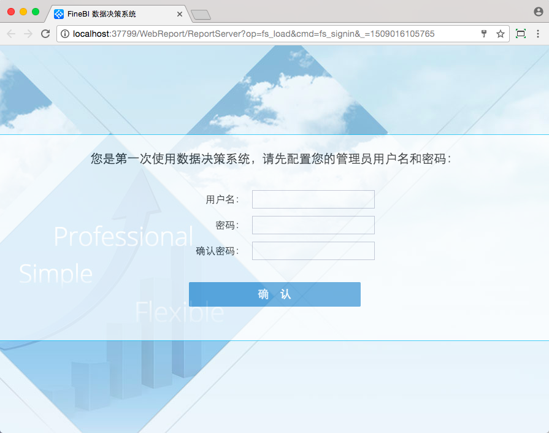
Task: Click the URL text in the address bar
Action: tap(253, 34)
